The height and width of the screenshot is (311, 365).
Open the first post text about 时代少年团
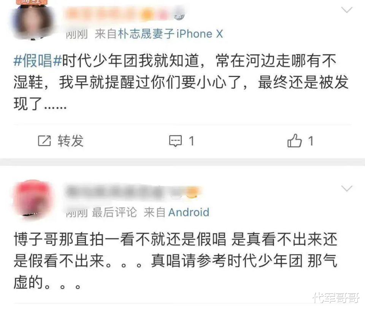click(x=181, y=82)
